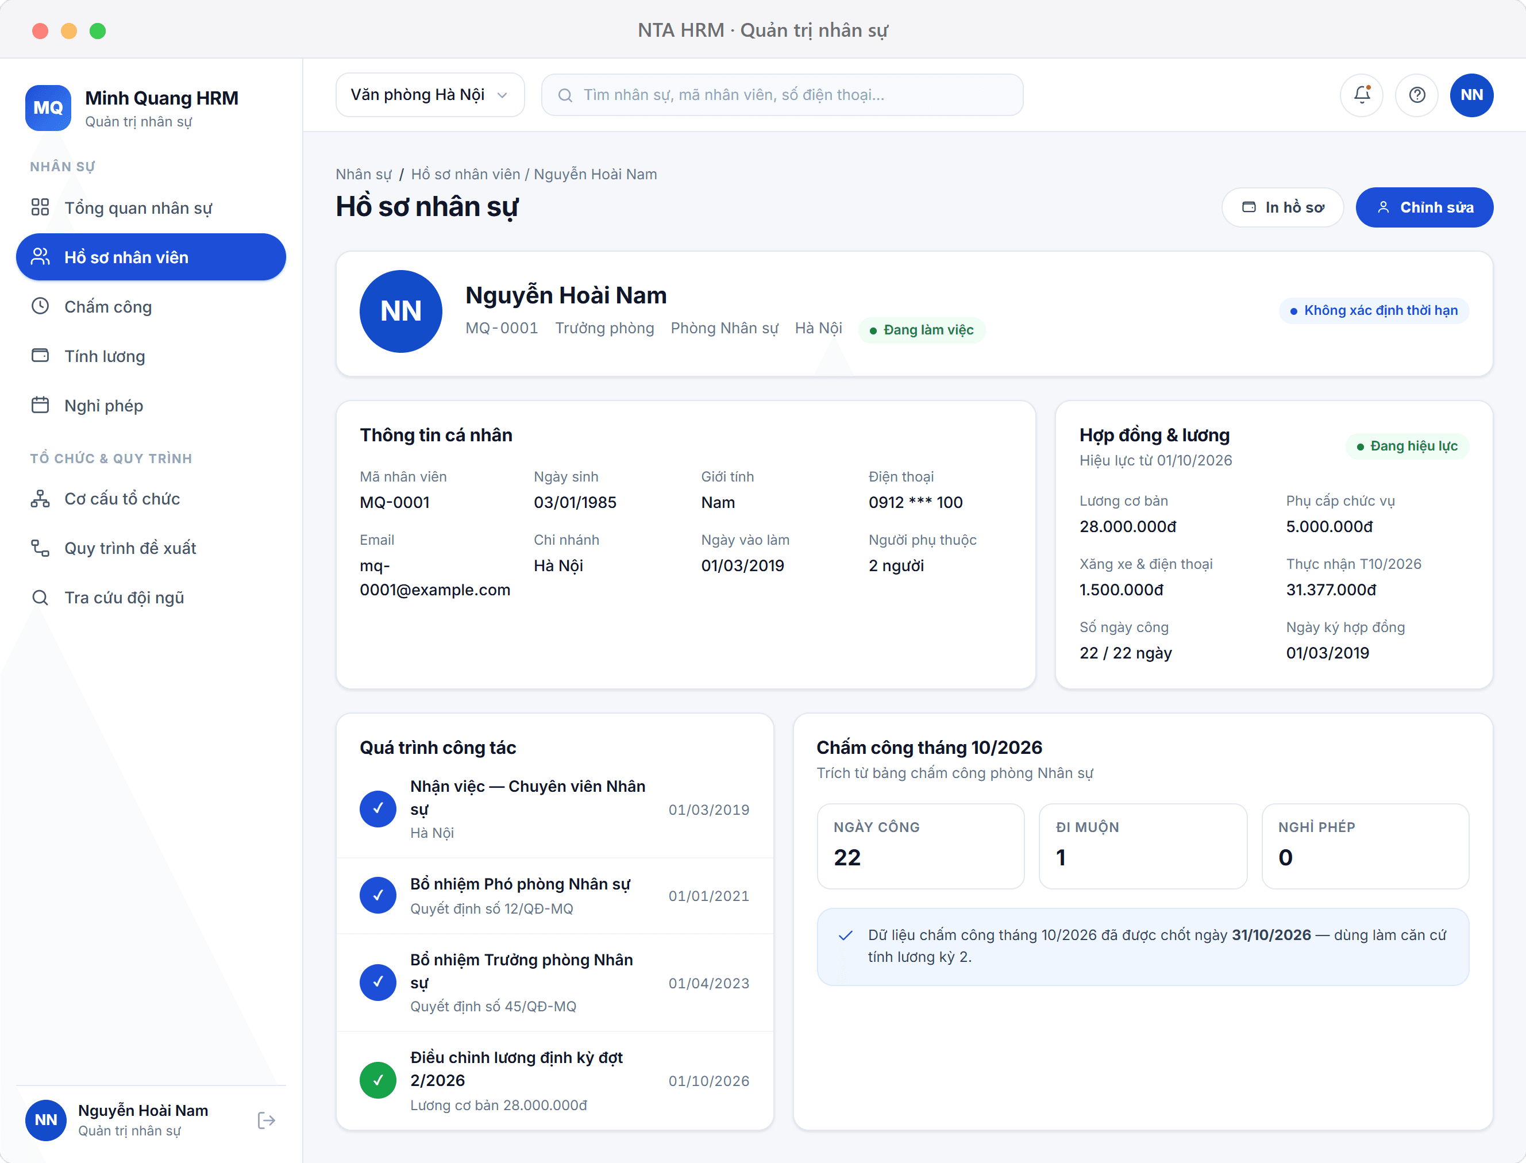Screen dimensions: 1526x1163
Task: Click the Đang làm việc status badge
Action: tap(921, 330)
